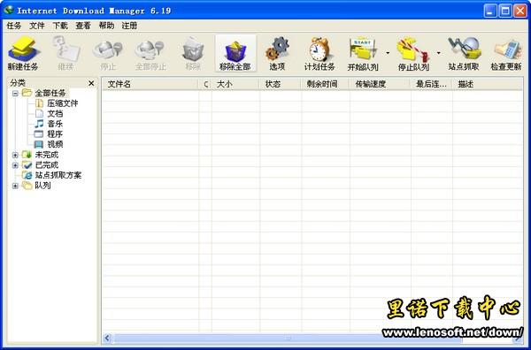The image size is (531, 350).
Task: Open dropdown arrow beside 开始队列
Action: 388,53
